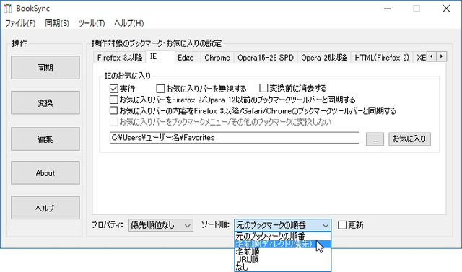
Task: Click the 変換 button
Action: coord(45,102)
